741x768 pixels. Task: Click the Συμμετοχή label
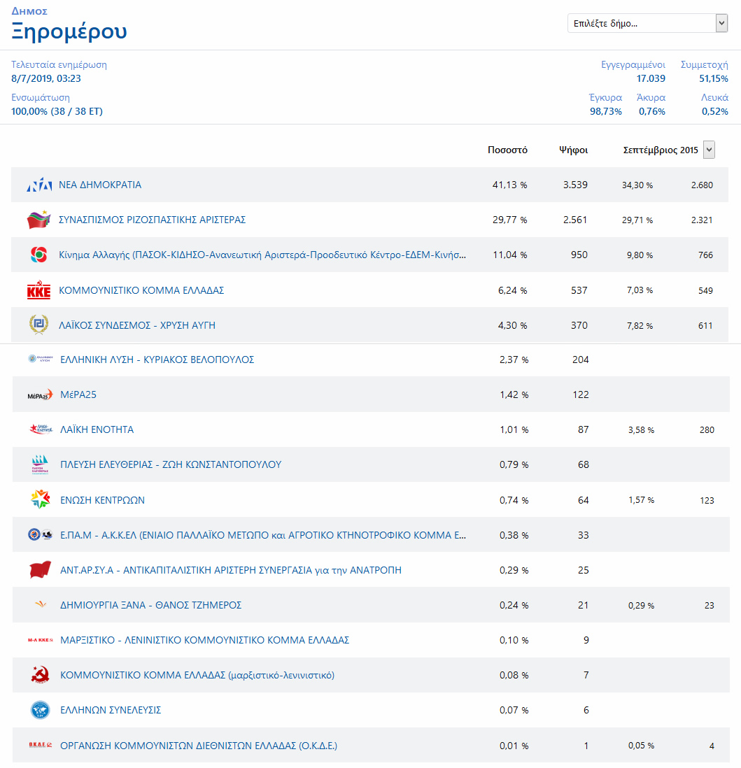click(x=704, y=64)
